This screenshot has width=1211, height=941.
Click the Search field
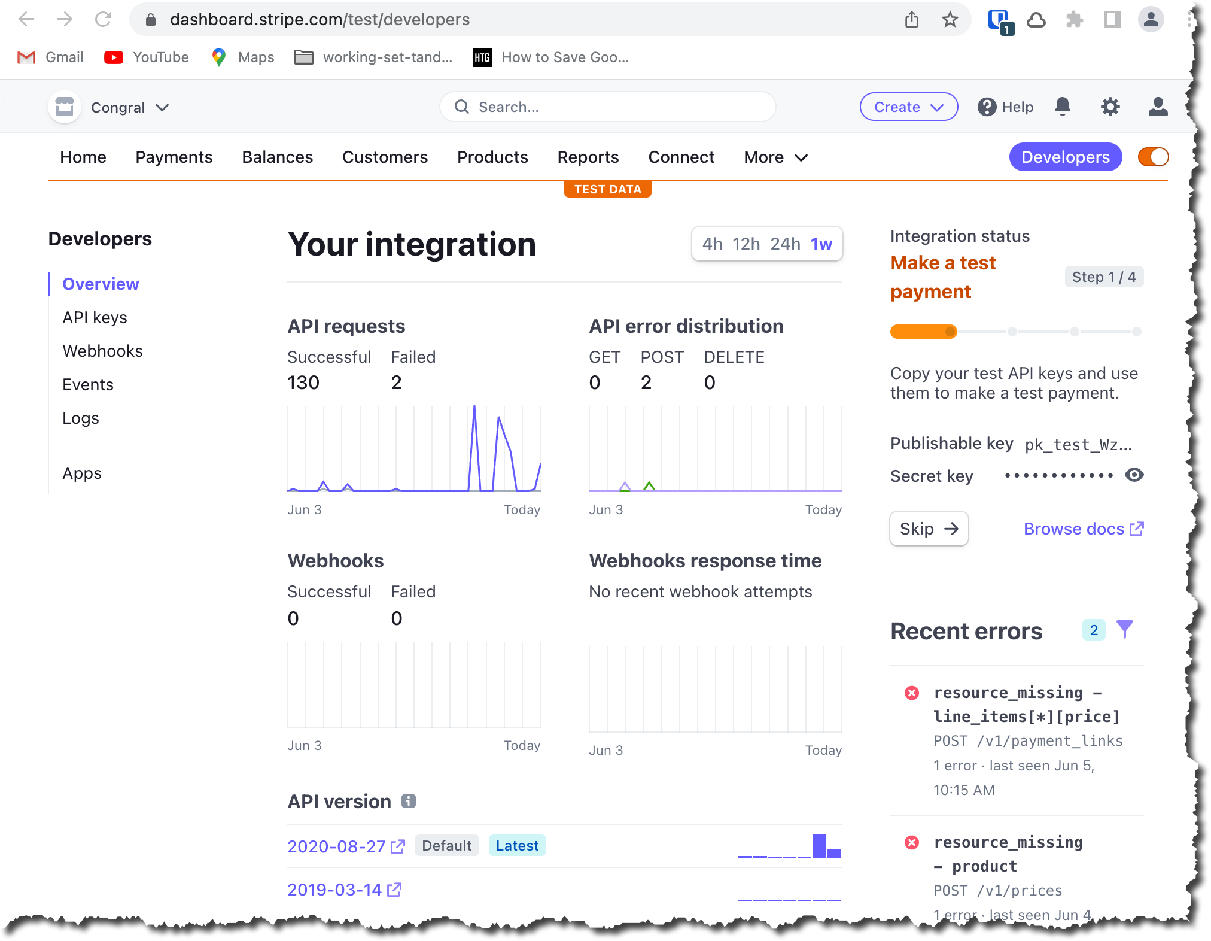(x=607, y=107)
